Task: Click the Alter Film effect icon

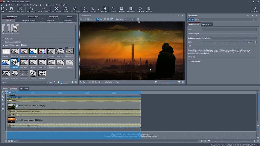Action: (x=42, y=62)
